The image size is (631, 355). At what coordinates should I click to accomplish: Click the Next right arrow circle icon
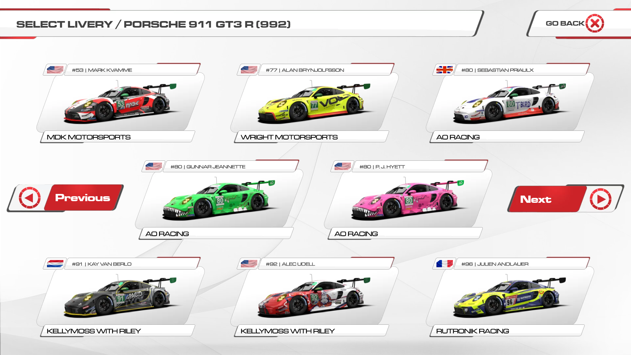(600, 199)
